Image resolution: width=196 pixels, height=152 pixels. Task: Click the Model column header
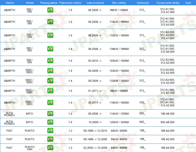30,3
